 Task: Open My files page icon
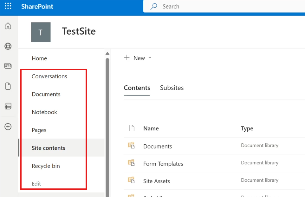[8, 86]
